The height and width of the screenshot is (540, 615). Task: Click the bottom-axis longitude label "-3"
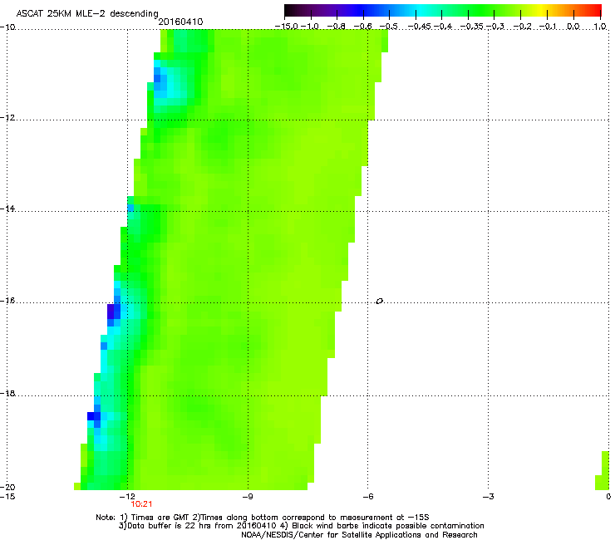coord(488,497)
